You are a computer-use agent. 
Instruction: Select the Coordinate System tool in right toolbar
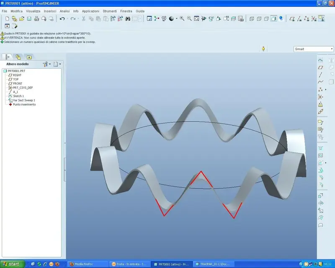320,97
